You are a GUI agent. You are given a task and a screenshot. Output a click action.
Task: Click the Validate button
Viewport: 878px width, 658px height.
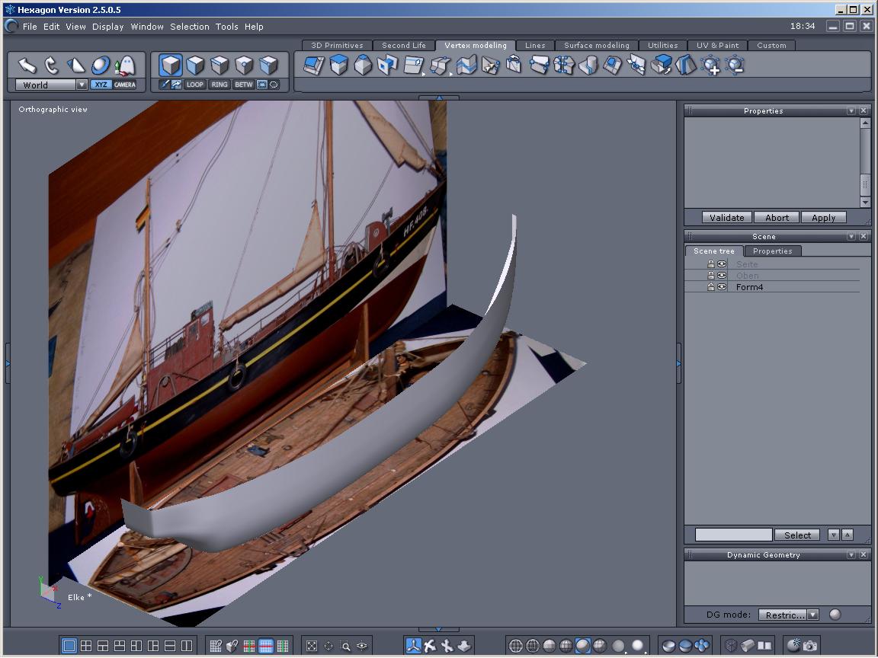(x=726, y=218)
